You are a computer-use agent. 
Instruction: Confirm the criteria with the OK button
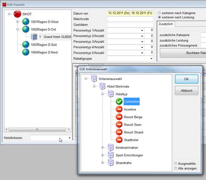pos(186,79)
